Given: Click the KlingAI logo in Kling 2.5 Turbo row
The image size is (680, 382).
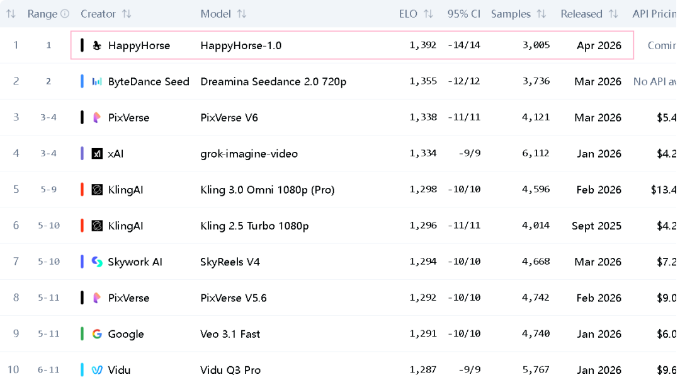Looking at the screenshot, I should pos(97,225).
